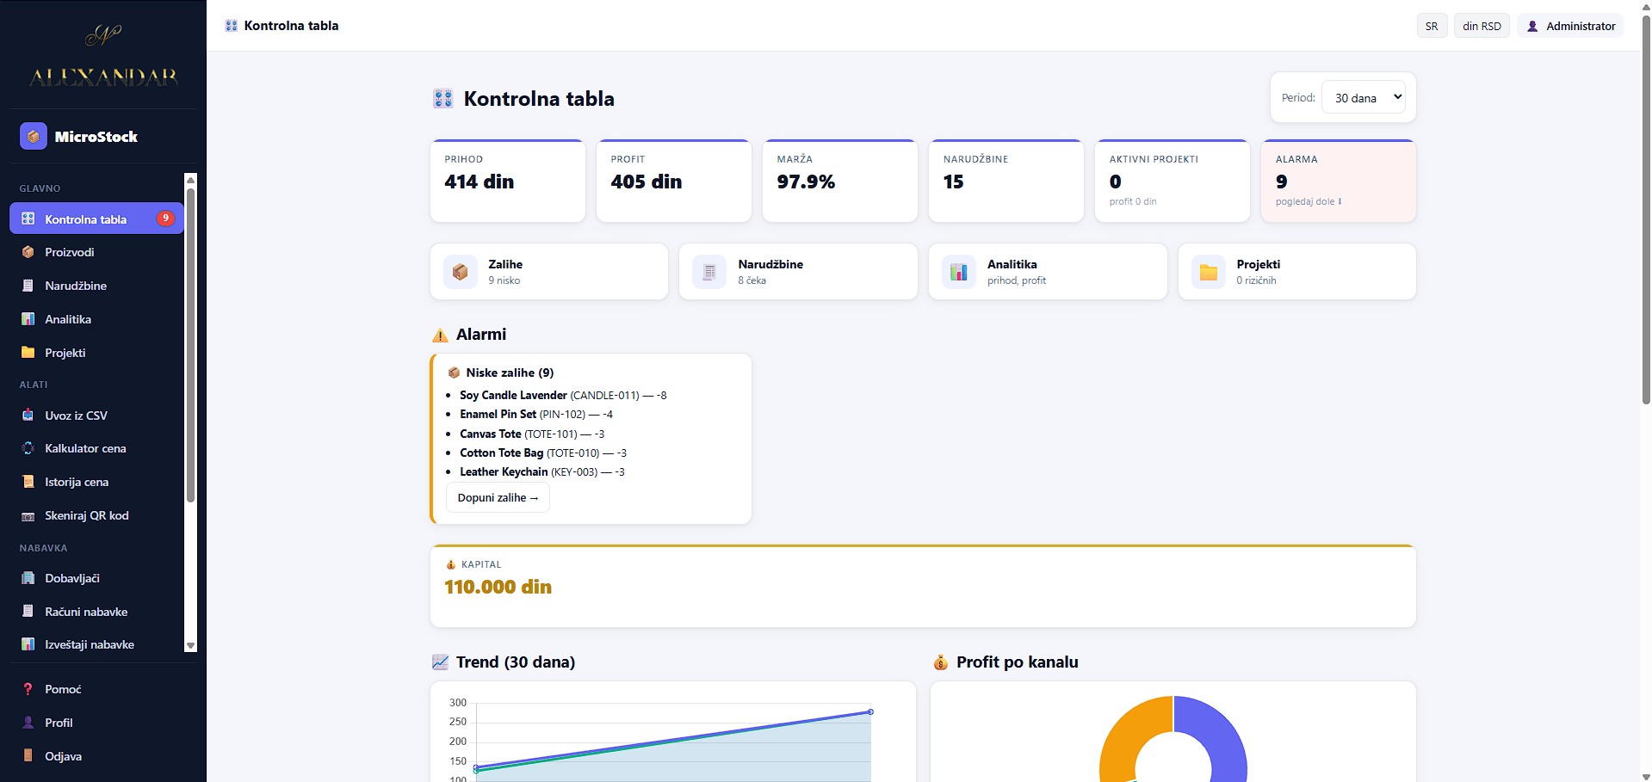Click the MicroStock box logo icon
Viewport: 1652px width, 782px height.
(x=34, y=136)
